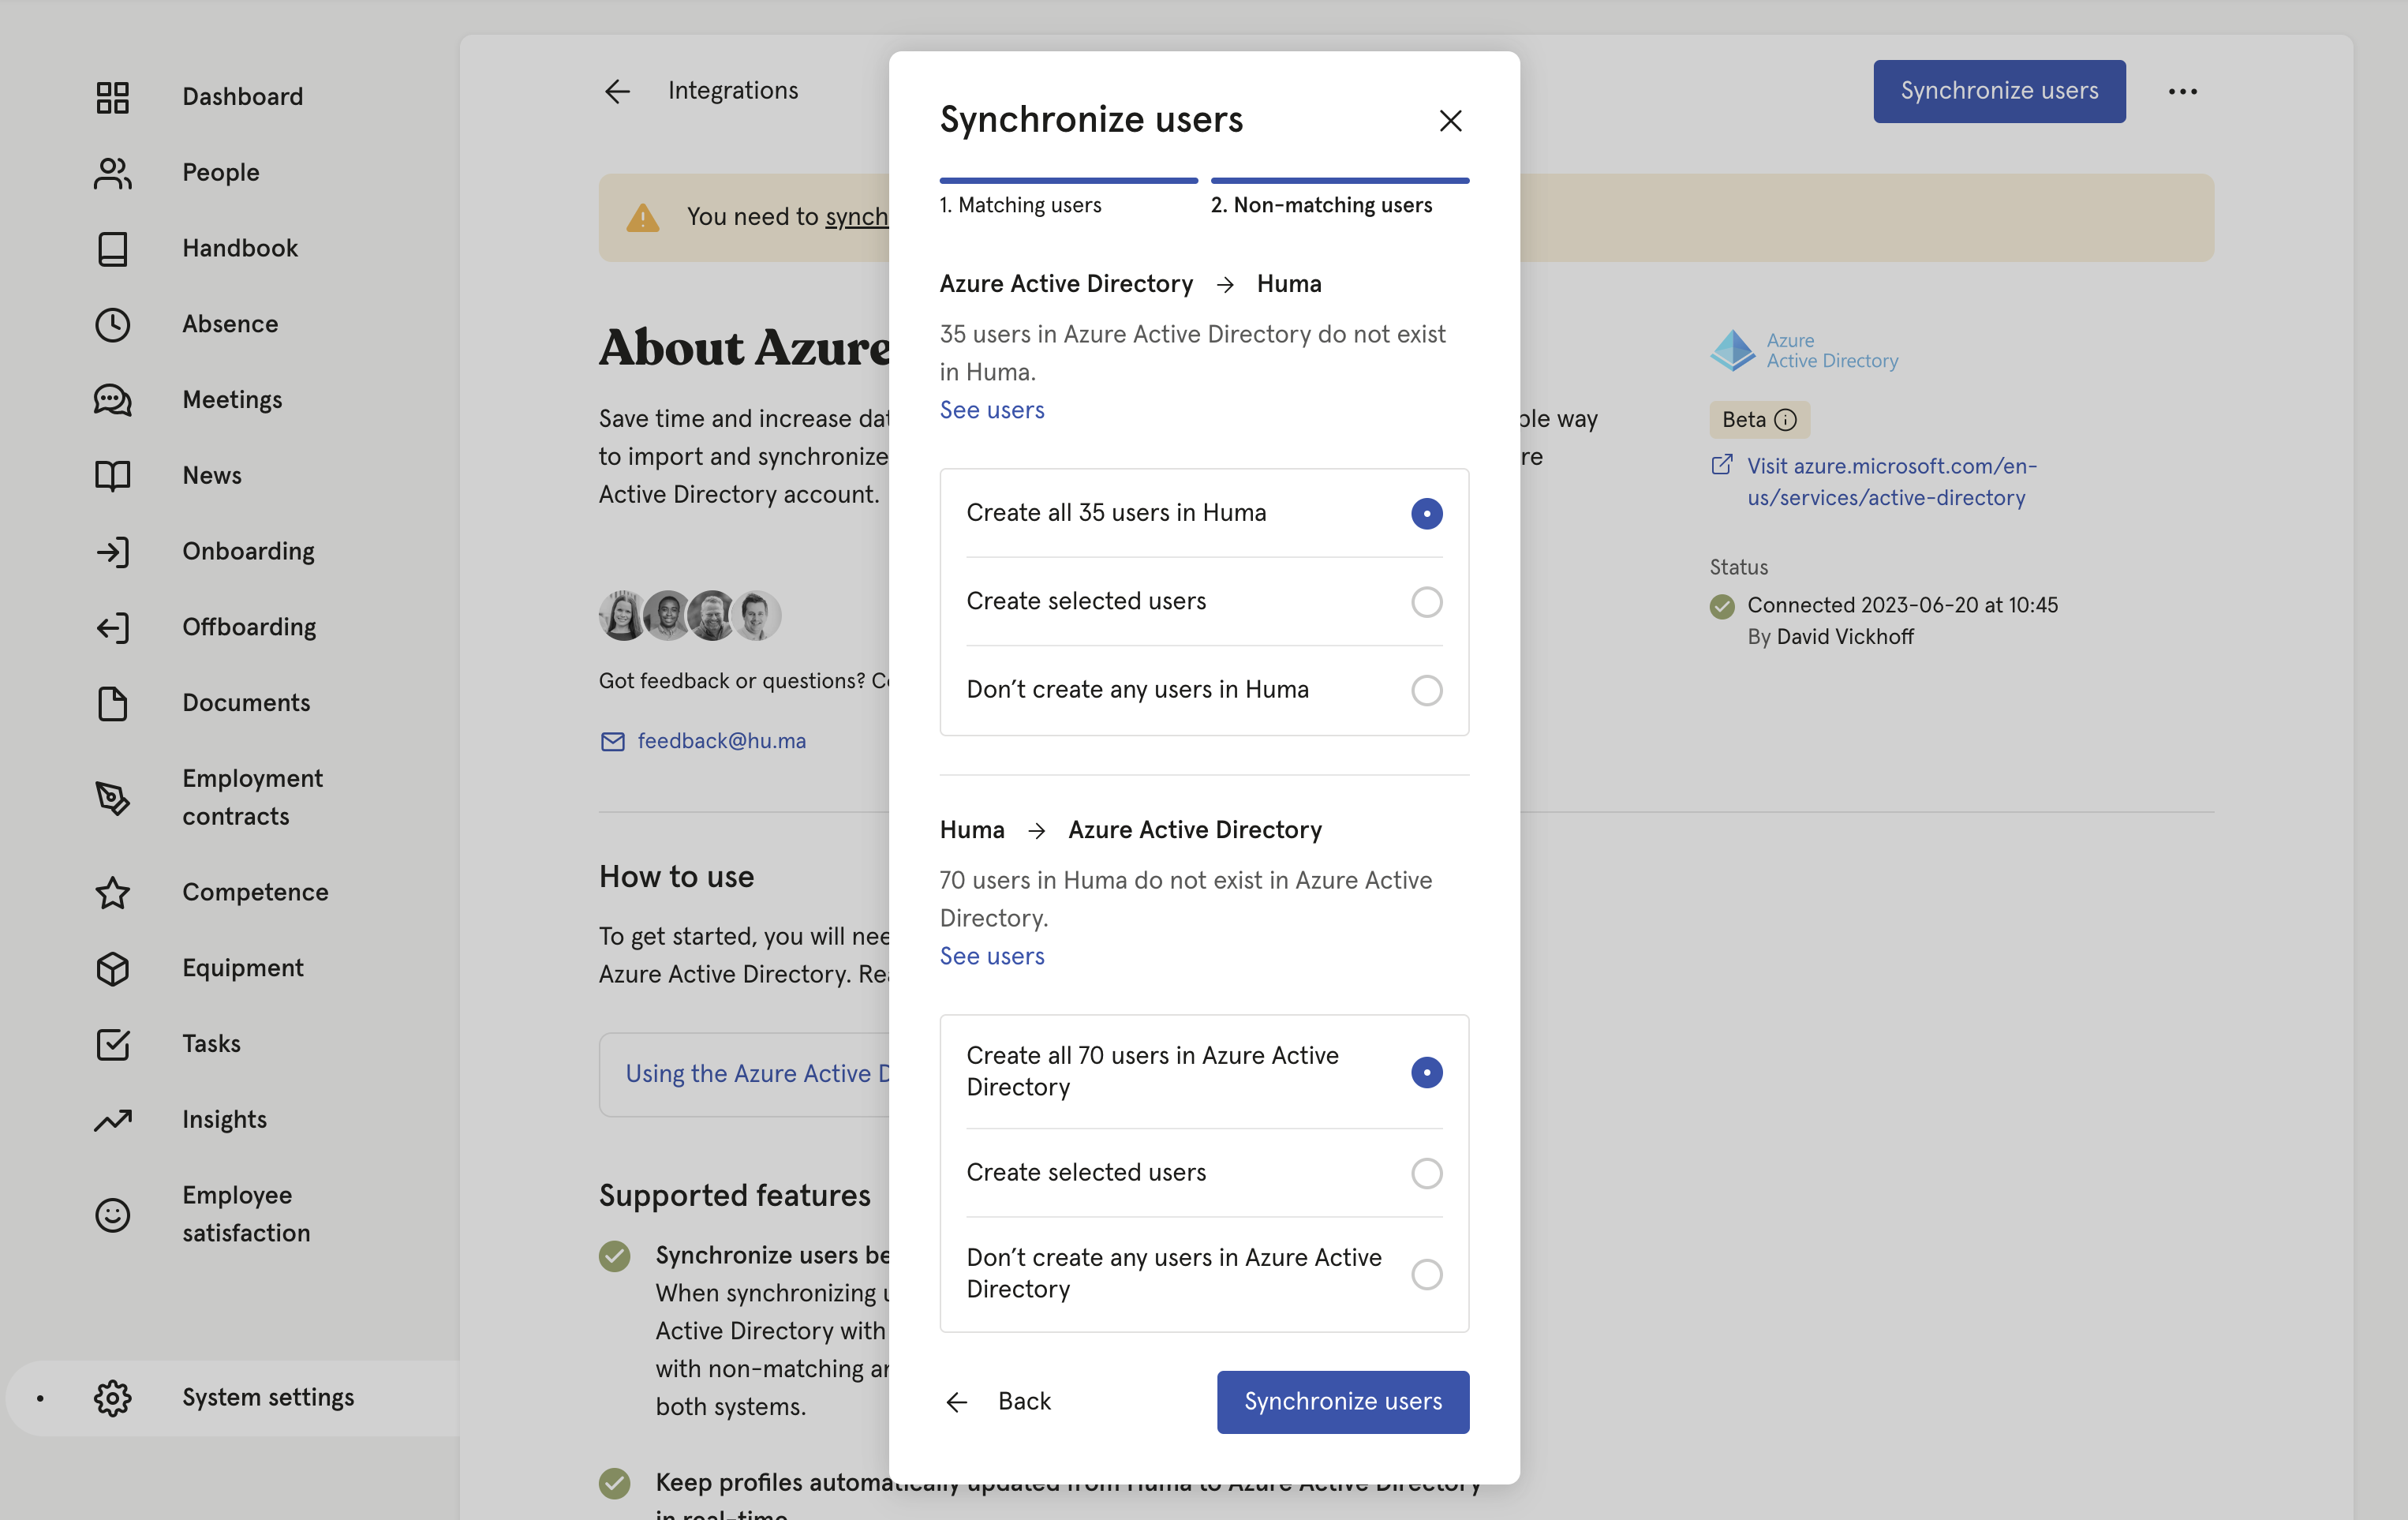2408x1520 pixels.
Task: See users missing from Huma
Action: [991, 410]
